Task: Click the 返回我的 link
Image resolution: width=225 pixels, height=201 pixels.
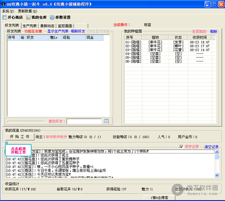Action: [199, 31]
